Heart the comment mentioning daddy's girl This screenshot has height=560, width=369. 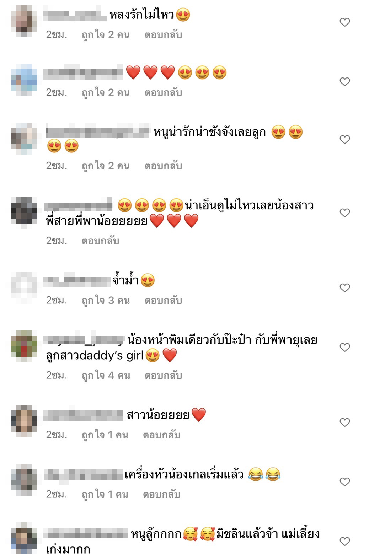[345, 347]
